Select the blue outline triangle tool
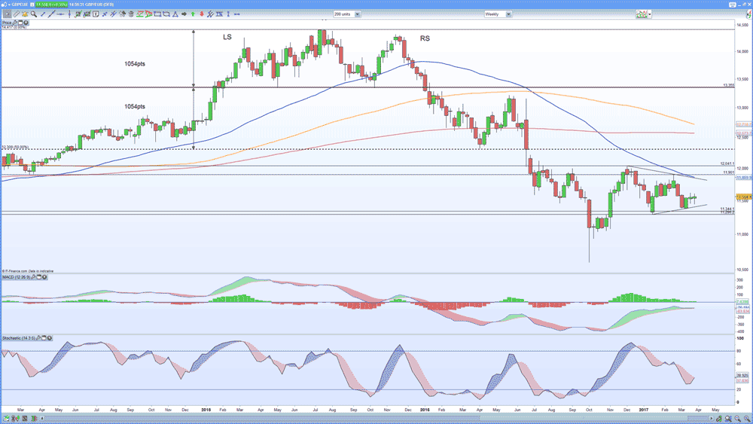753x424 pixels. [x=175, y=14]
